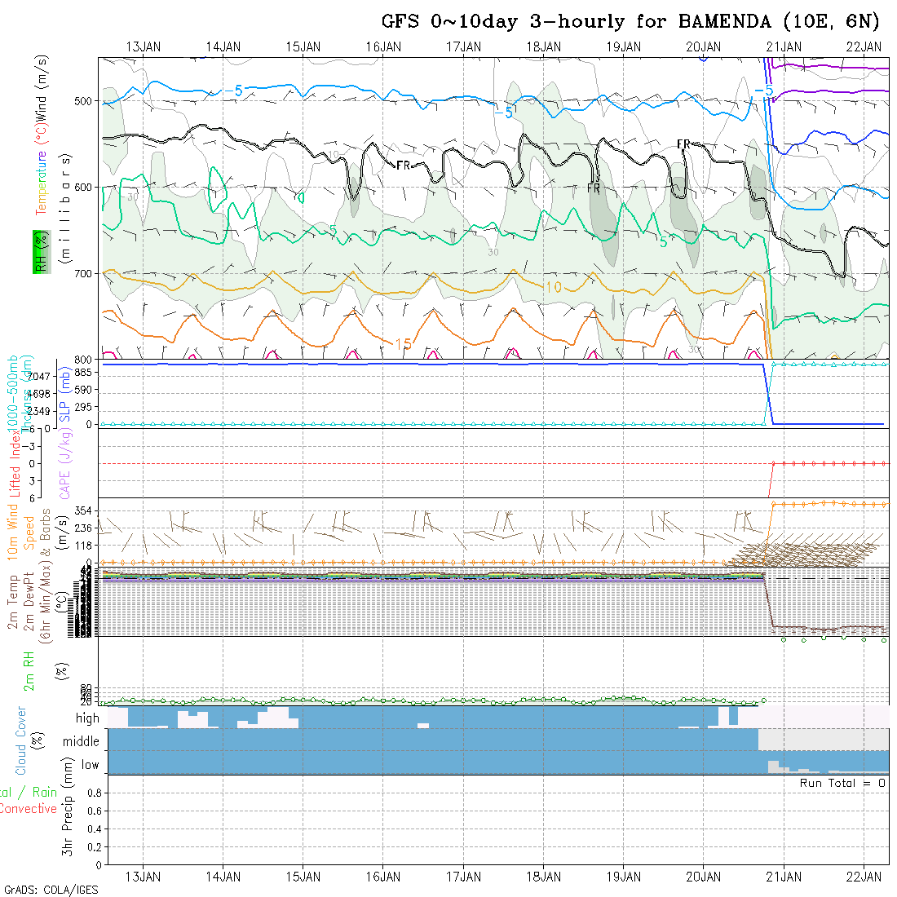897x897 pixels.
Task: Click the GrADS: COLA/IGES credit text
Action: (51, 890)
